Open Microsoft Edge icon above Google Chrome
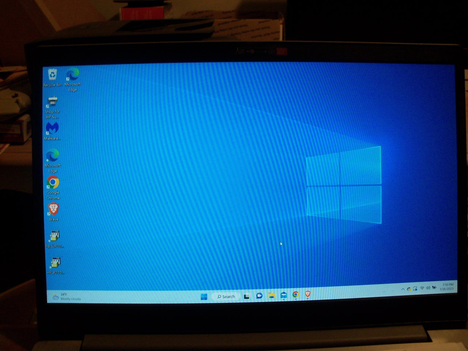468x351 pixels. (53, 161)
